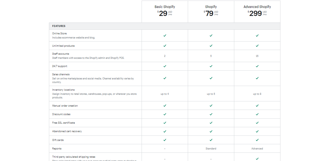Click Advanced Shopify Discount codes checkmark
325x161 pixels.
[x=257, y=114]
